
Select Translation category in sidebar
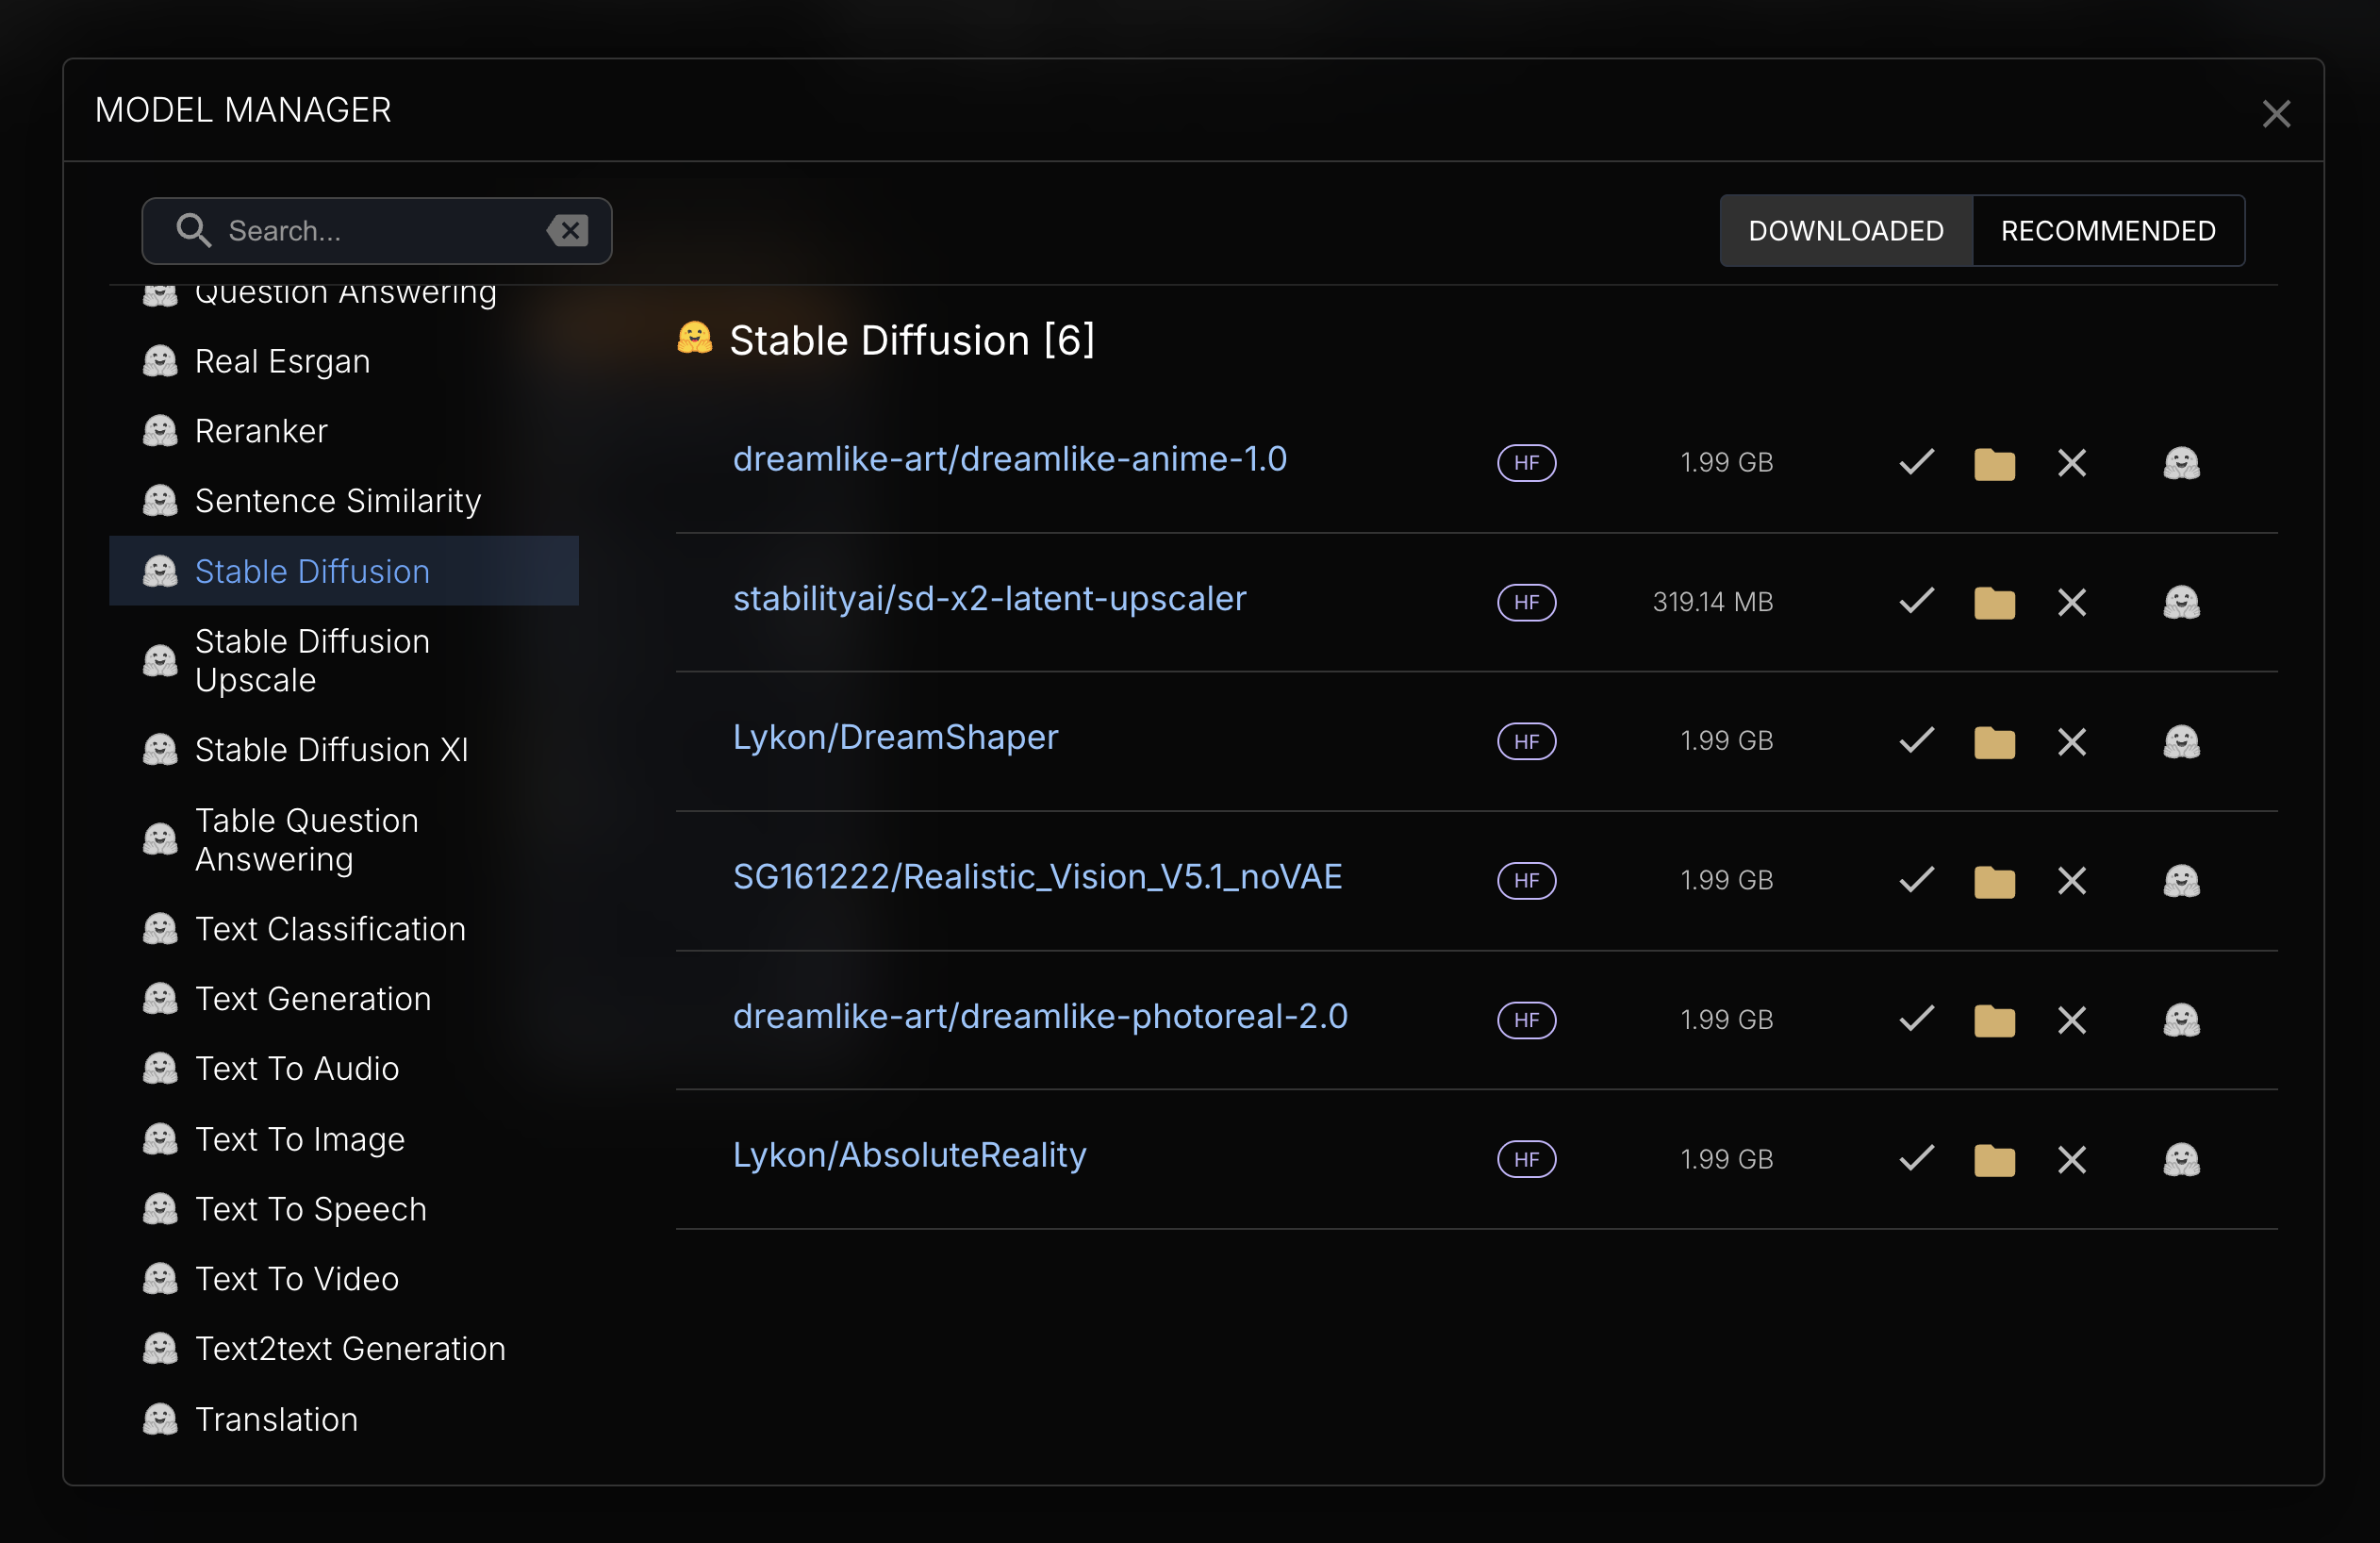tap(344, 1419)
